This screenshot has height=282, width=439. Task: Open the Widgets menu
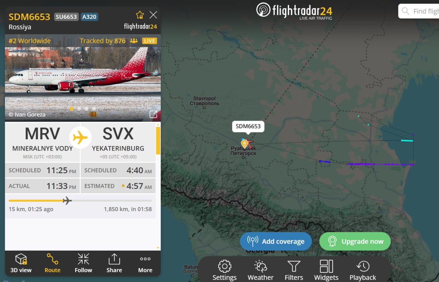click(x=326, y=270)
